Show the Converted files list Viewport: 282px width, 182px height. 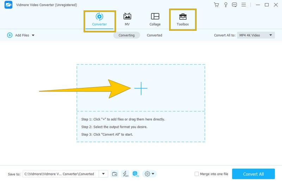point(154,35)
